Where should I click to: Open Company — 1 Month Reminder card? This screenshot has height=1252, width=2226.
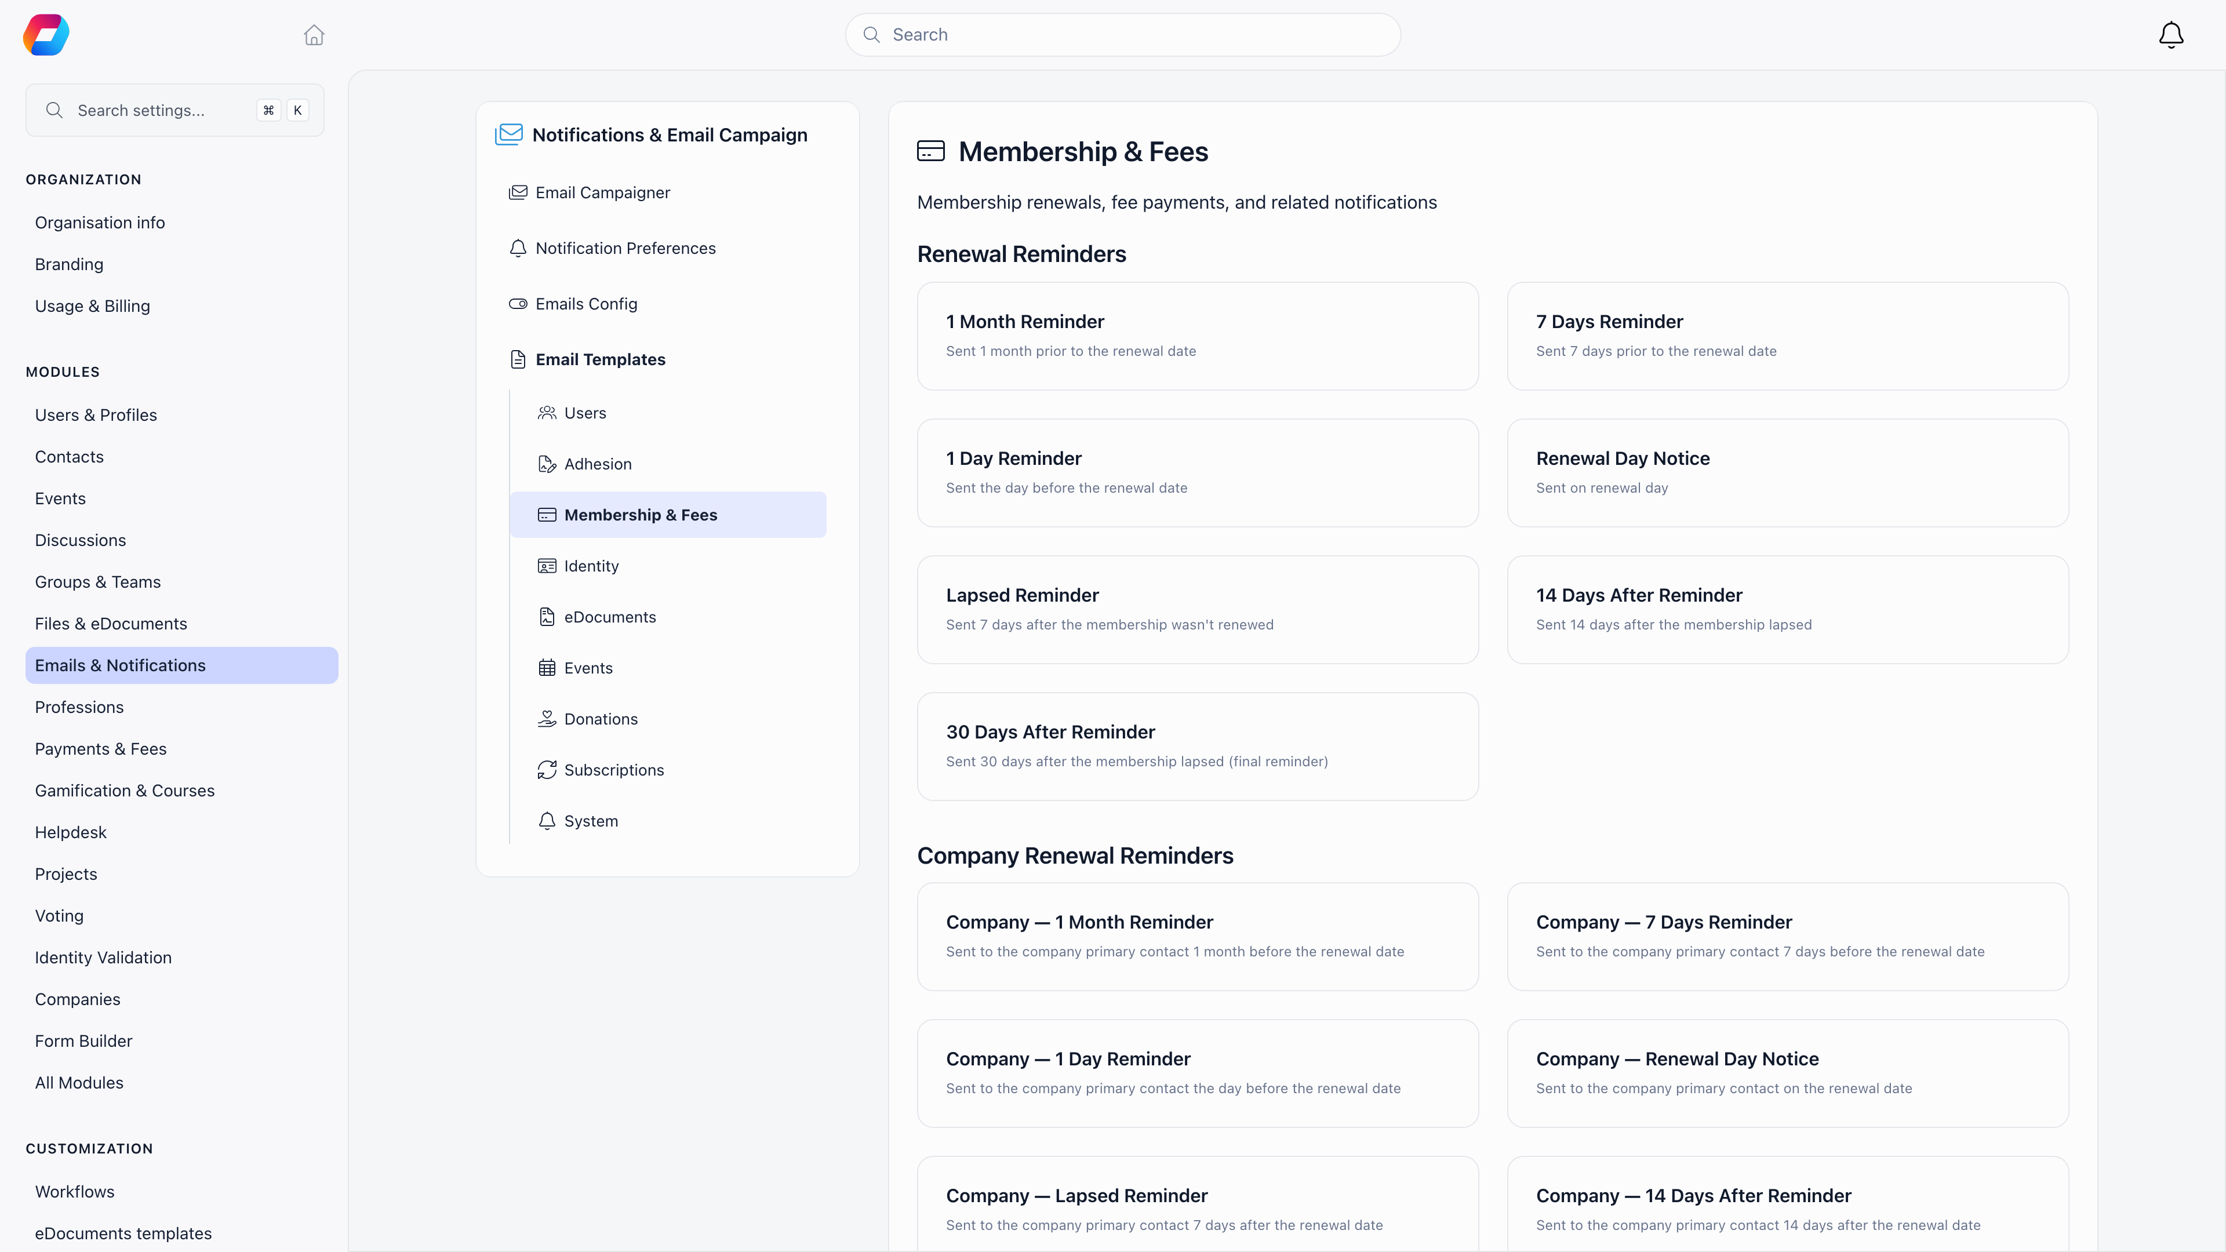click(1198, 937)
